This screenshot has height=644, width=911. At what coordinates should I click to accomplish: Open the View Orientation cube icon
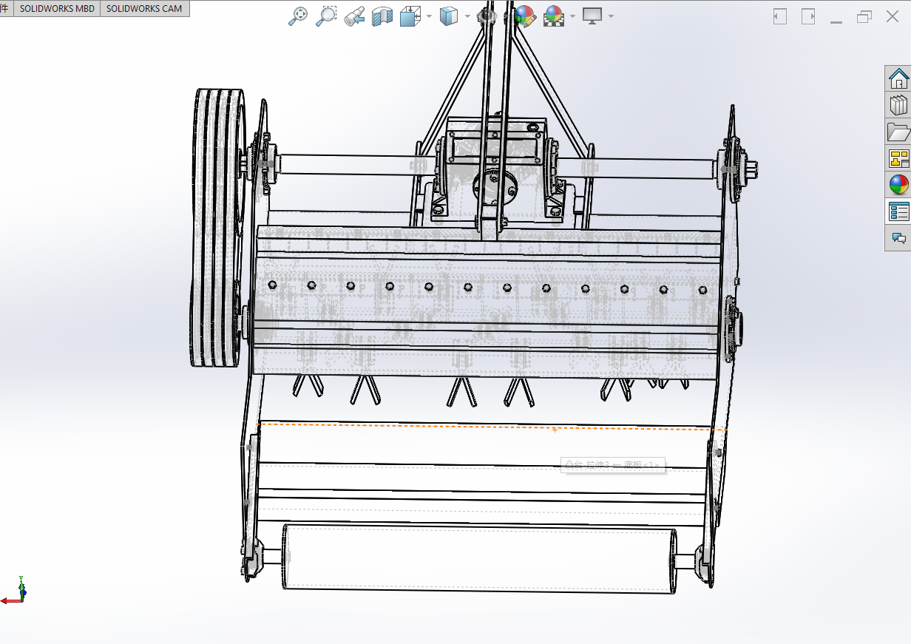pyautogui.click(x=410, y=16)
